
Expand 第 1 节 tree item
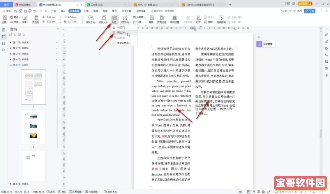click(x=11, y=43)
